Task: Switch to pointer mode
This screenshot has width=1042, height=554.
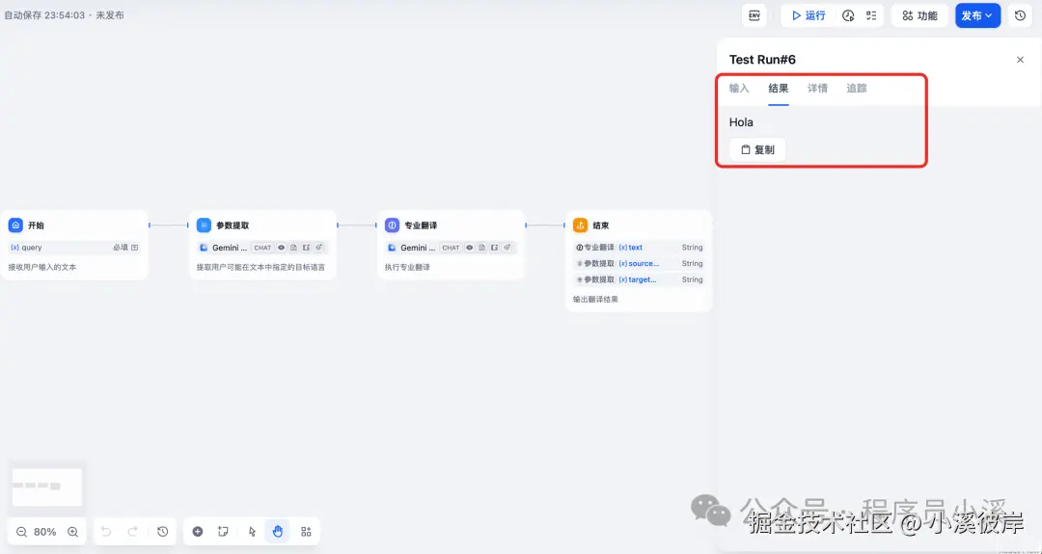Action: pos(252,532)
